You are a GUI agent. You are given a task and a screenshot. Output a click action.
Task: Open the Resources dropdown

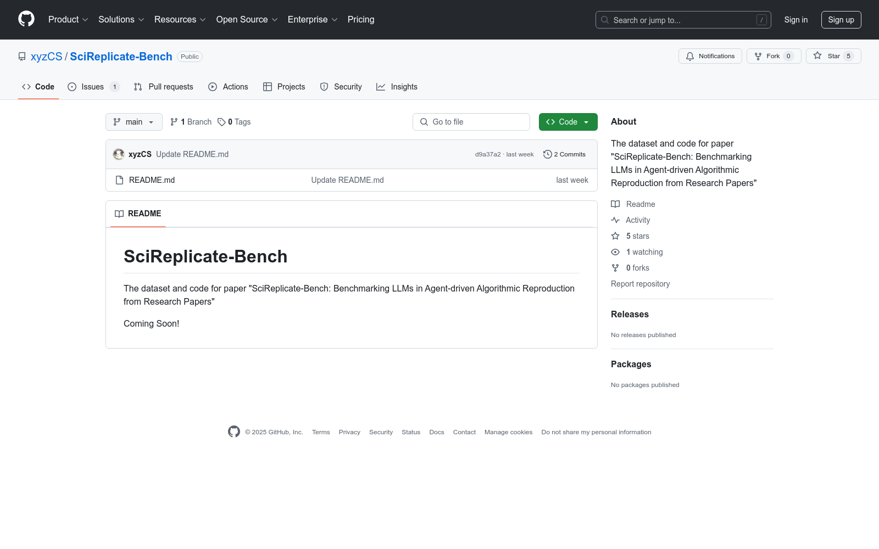tap(180, 20)
